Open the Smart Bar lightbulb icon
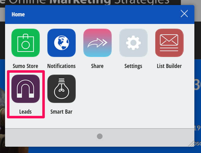The height and width of the screenshot is (153, 201). pos(61,89)
